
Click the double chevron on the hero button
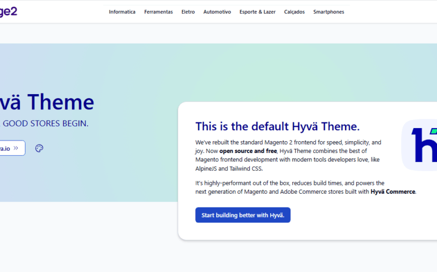click(16, 148)
